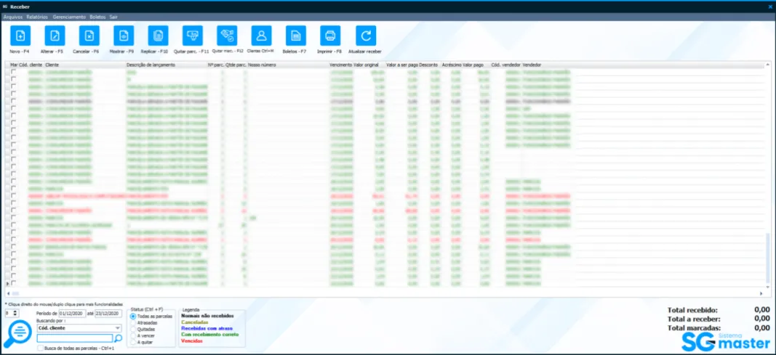The image size is (776, 355).
Task: Click the Acréscimo column header
Action: [x=452, y=65]
